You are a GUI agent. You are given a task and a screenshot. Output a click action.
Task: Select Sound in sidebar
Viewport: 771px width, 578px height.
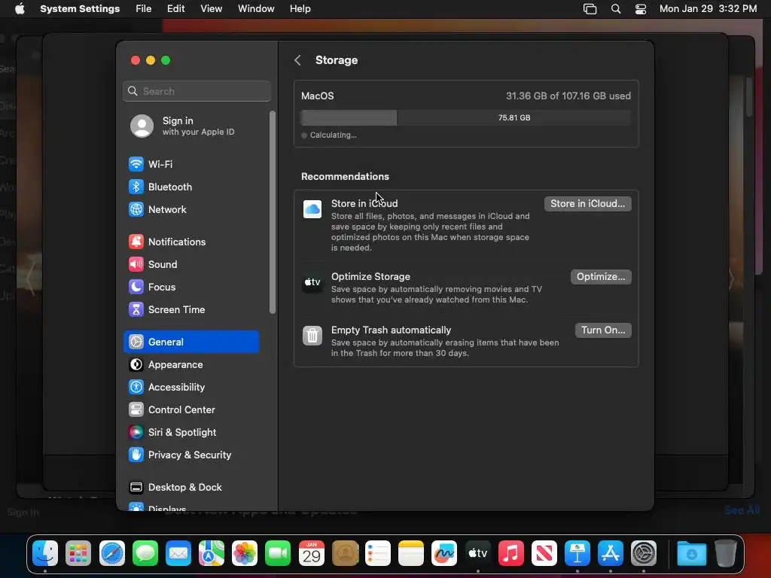point(190,264)
